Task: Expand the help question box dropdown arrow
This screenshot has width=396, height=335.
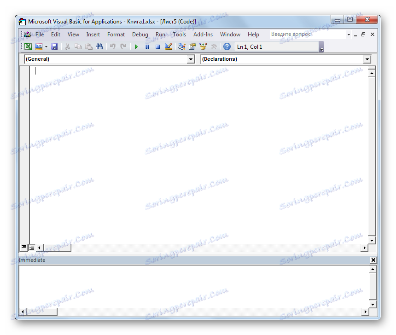Action: 349,35
